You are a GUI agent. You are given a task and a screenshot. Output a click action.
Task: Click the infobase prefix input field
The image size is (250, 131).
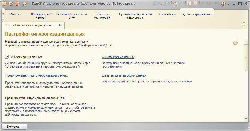pos(65,98)
